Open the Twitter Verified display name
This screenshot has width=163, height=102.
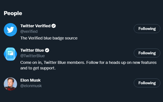pyautogui.click(x=35, y=26)
